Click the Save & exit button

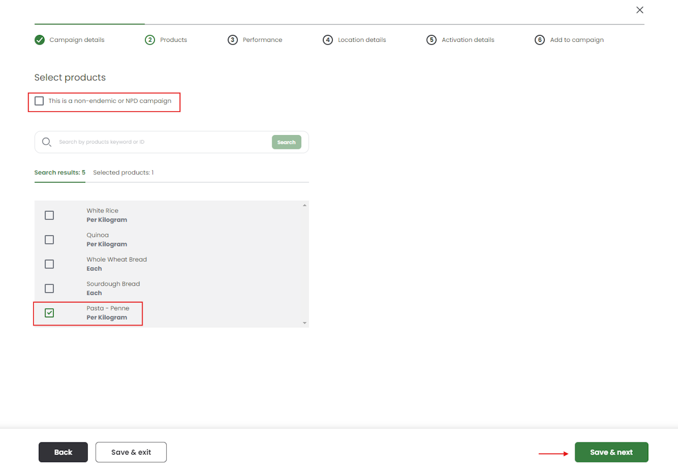131,452
